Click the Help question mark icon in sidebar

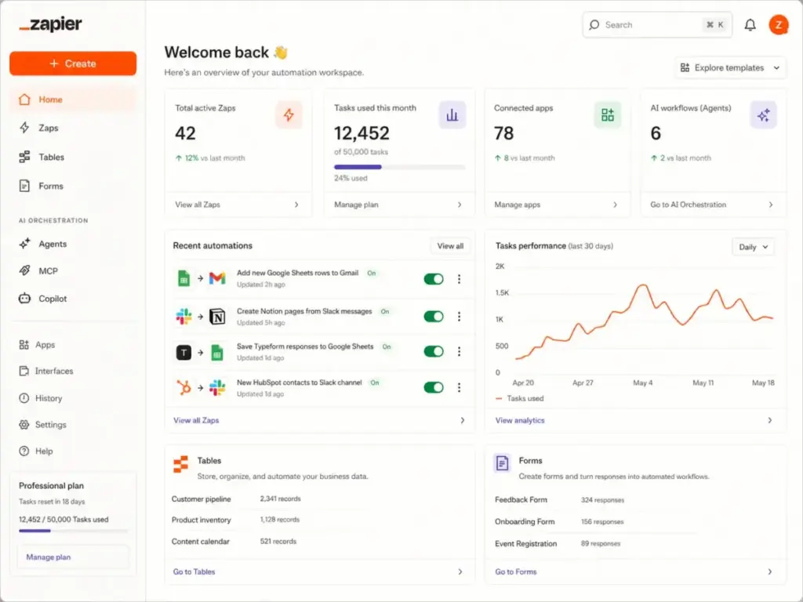click(x=24, y=451)
